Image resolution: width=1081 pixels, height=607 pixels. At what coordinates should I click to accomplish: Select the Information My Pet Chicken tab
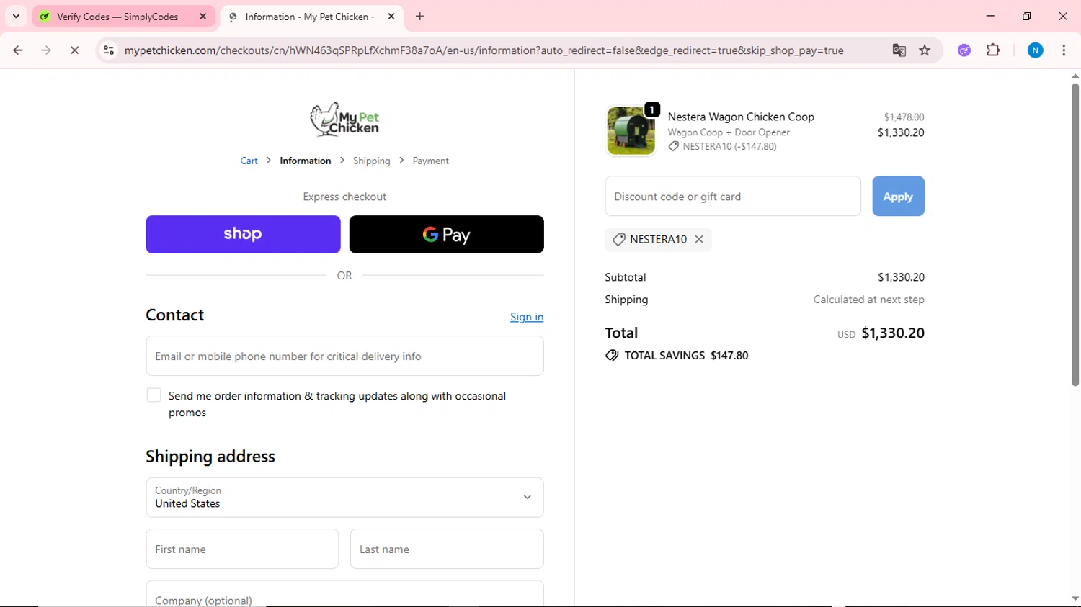click(311, 17)
